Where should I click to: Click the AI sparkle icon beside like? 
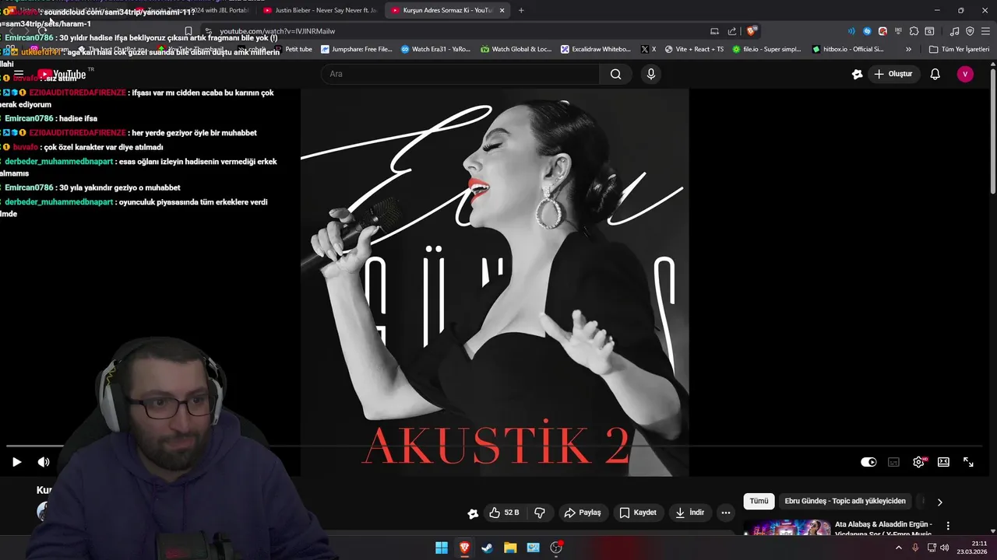click(x=473, y=513)
